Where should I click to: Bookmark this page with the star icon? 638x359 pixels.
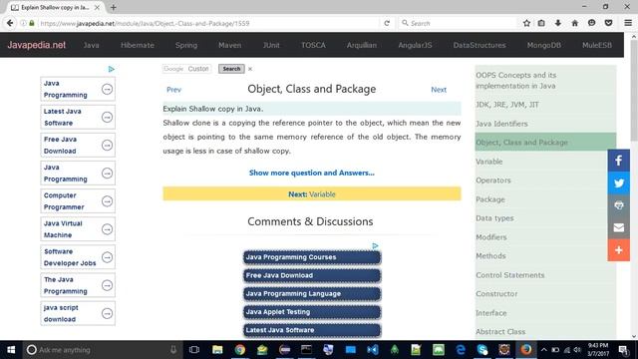coord(526,23)
